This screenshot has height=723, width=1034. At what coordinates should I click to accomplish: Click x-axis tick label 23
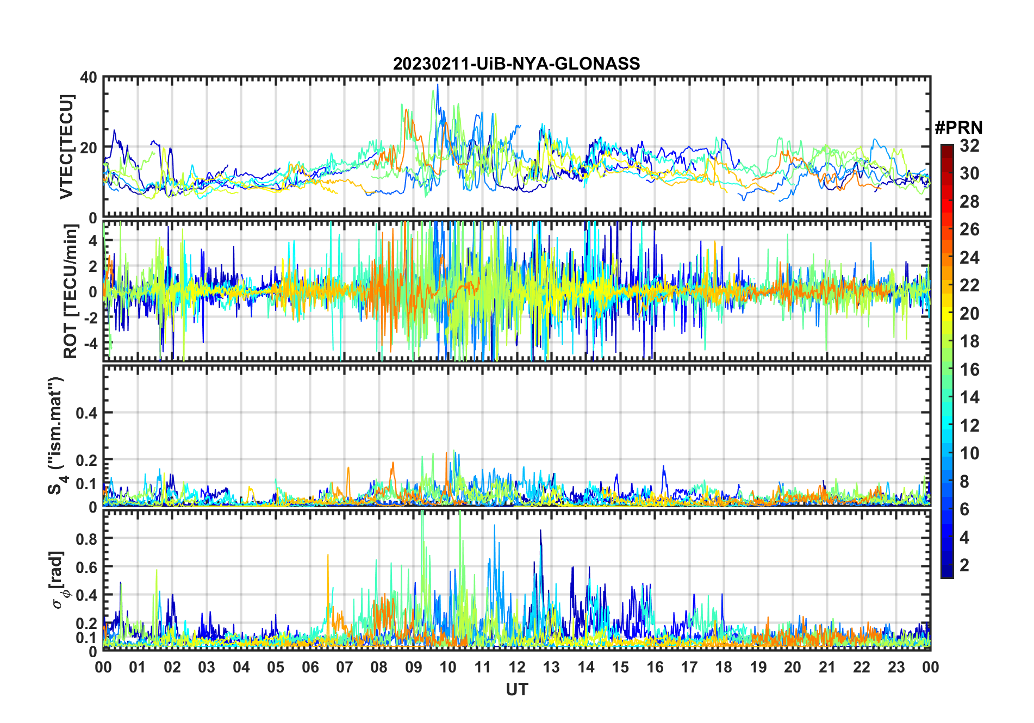(x=896, y=667)
